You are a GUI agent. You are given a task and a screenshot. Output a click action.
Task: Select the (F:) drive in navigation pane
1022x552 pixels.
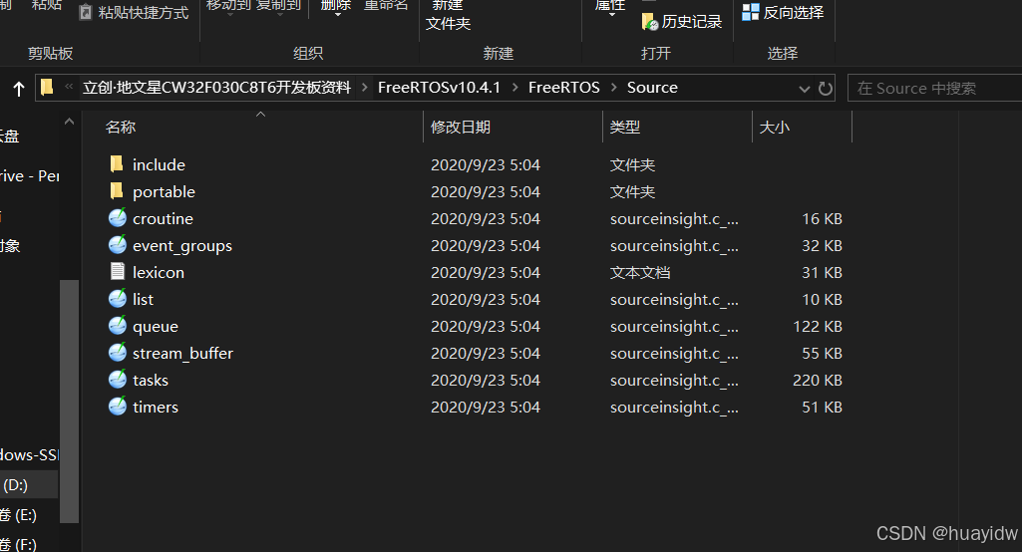[x=18, y=543]
